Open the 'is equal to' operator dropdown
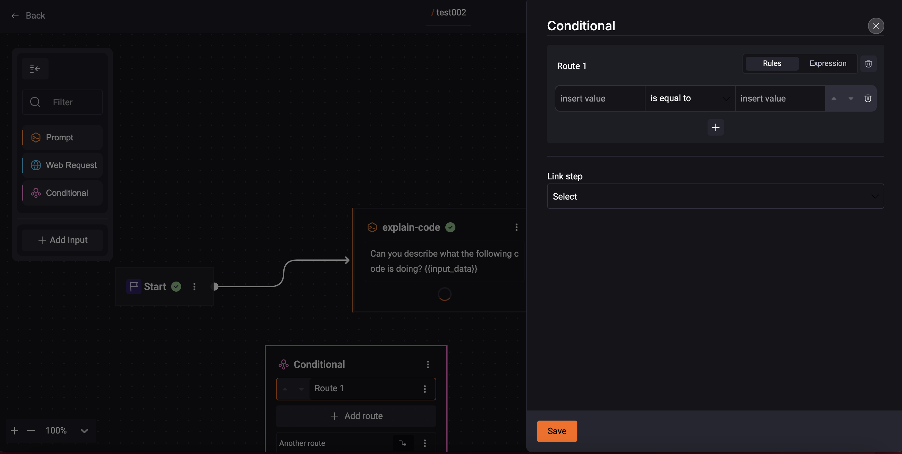The image size is (902, 454). click(x=690, y=98)
